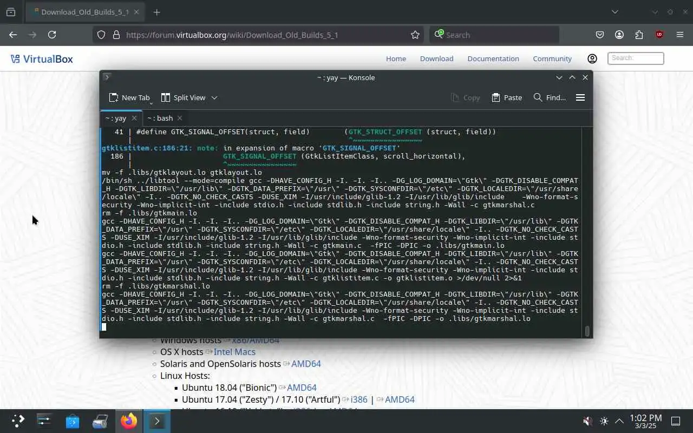Screen dimensions: 693x433
Task: Expand hidden system tray icons arrow
Action: point(619,421)
